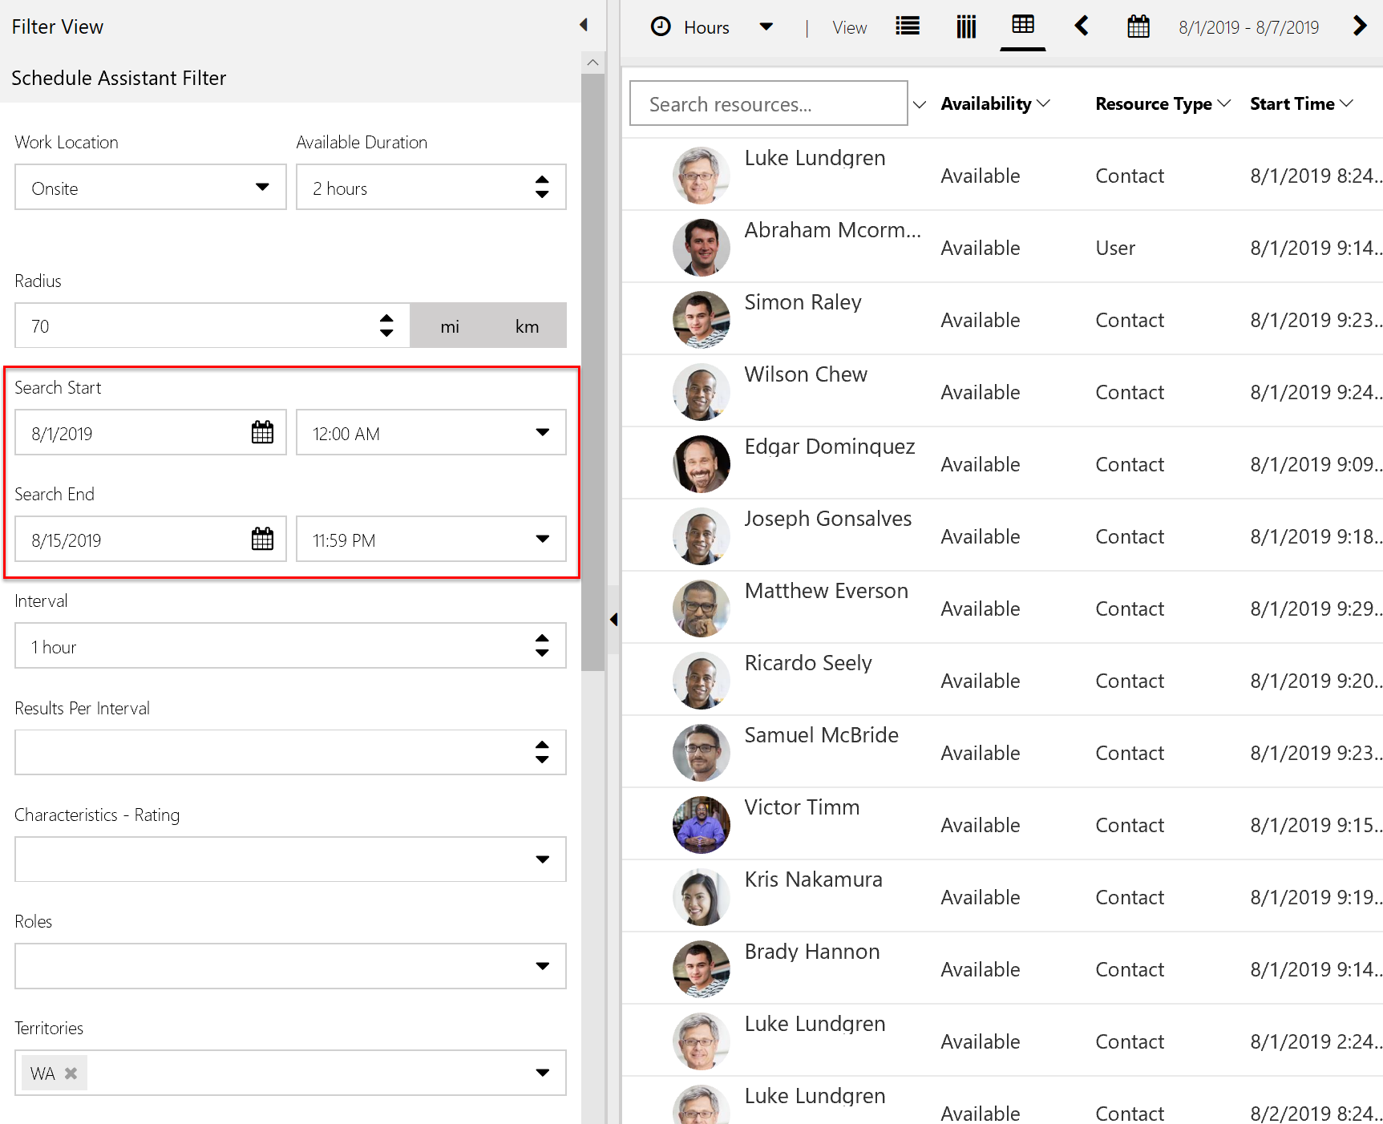
Task: Select Abraham Mcorm... resource photo
Action: (x=702, y=247)
